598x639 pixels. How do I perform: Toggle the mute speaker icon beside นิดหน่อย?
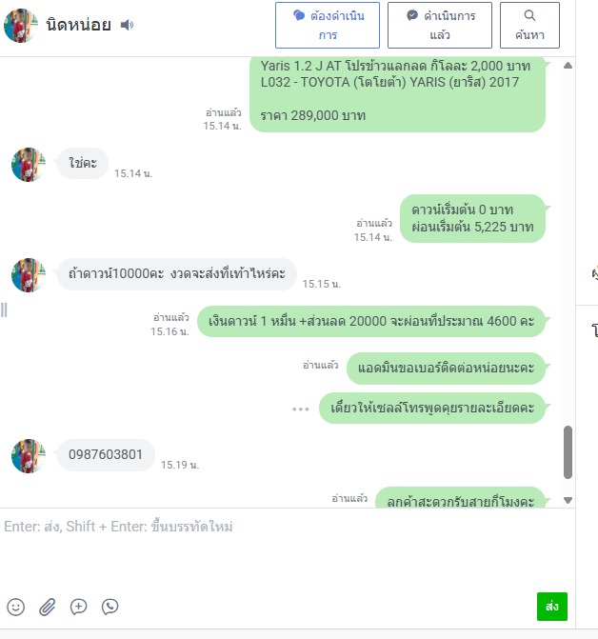tap(127, 25)
